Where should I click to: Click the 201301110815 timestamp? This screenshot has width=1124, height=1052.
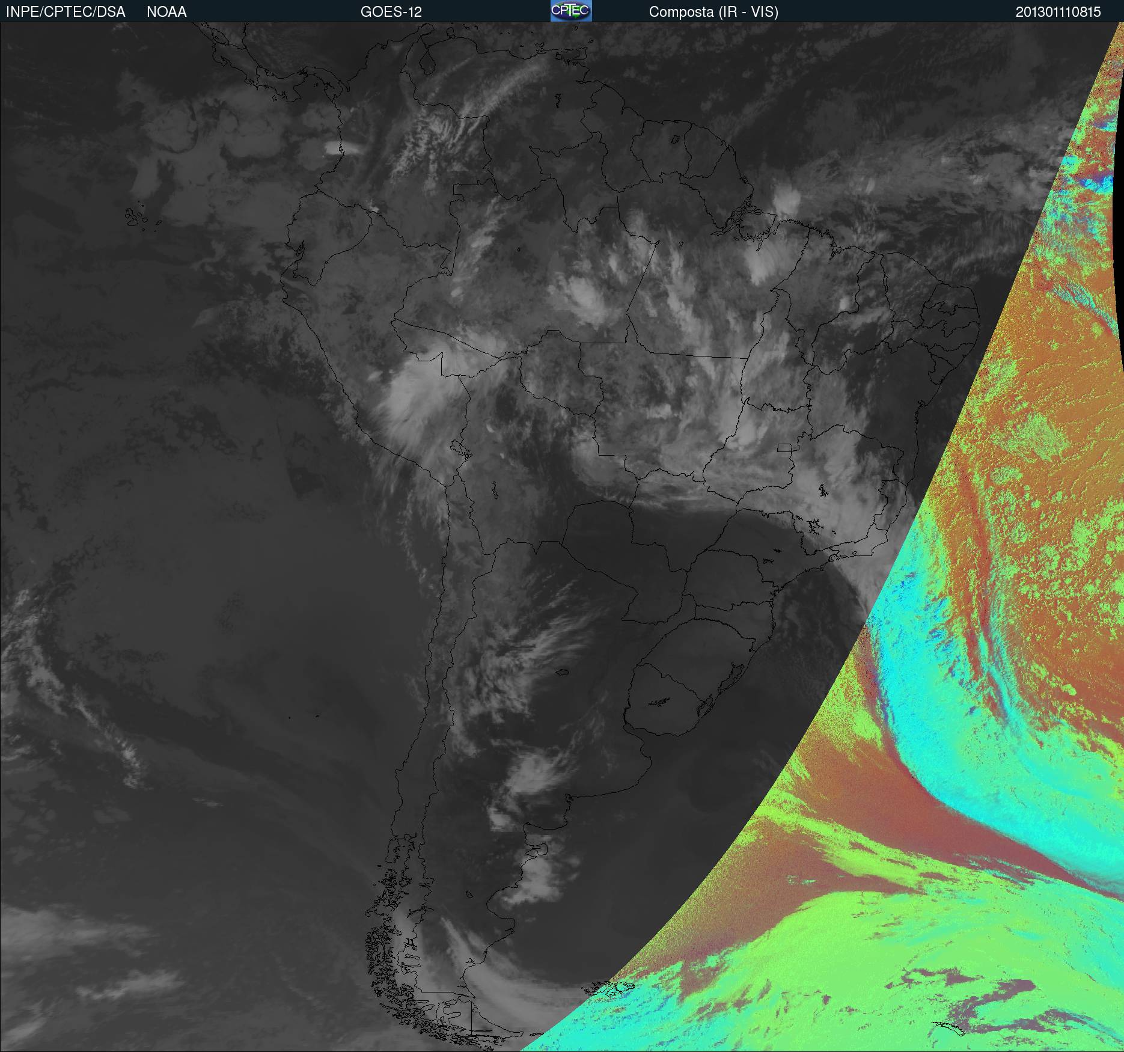(1058, 12)
